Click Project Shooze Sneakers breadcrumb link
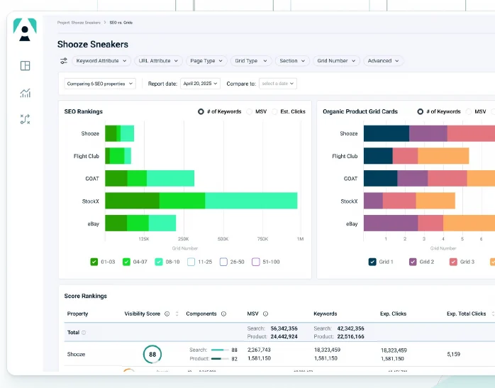 click(x=79, y=23)
